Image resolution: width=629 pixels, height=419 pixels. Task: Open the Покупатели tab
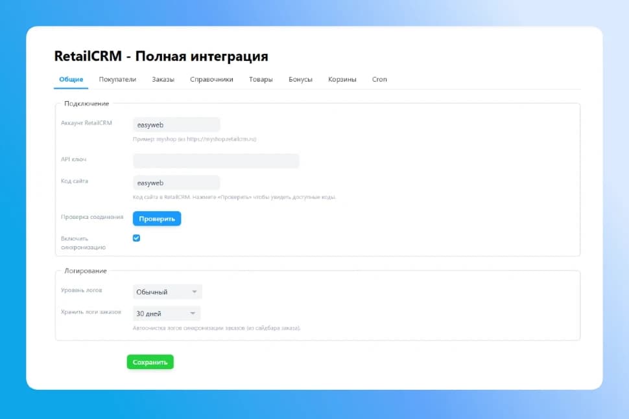117,79
